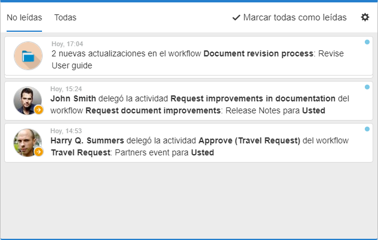The width and height of the screenshot is (378, 240).
Task: Open the Travel Request notification
Action: coord(189,143)
